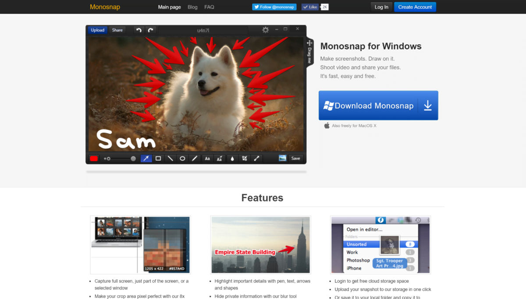This screenshot has height=299, width=526.
Task: Click Also freely for MacOS X link
Action: pyautogui.click(x=354, y=126)
